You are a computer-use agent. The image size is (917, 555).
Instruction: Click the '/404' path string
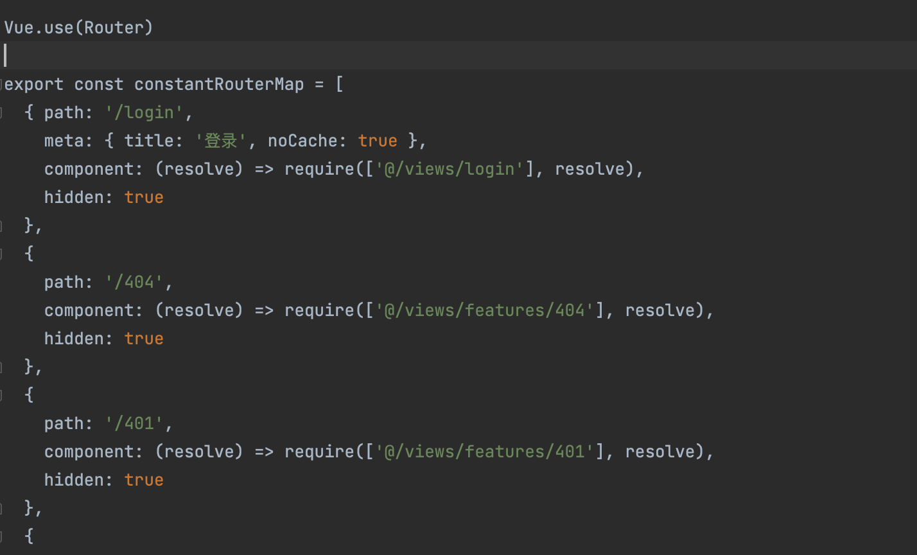tap(134, 282)
